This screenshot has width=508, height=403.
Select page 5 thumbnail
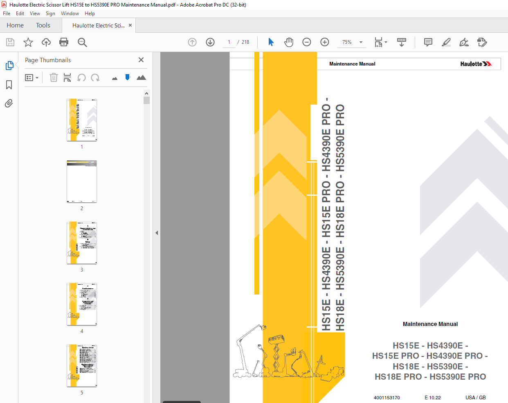point(82,366)
